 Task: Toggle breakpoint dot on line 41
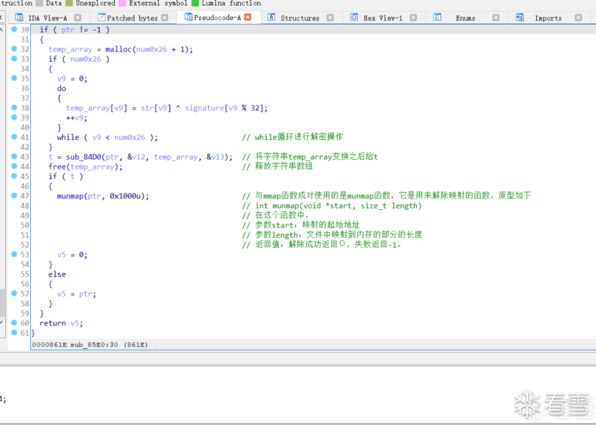pyautogui.click(x=14, y=136)
